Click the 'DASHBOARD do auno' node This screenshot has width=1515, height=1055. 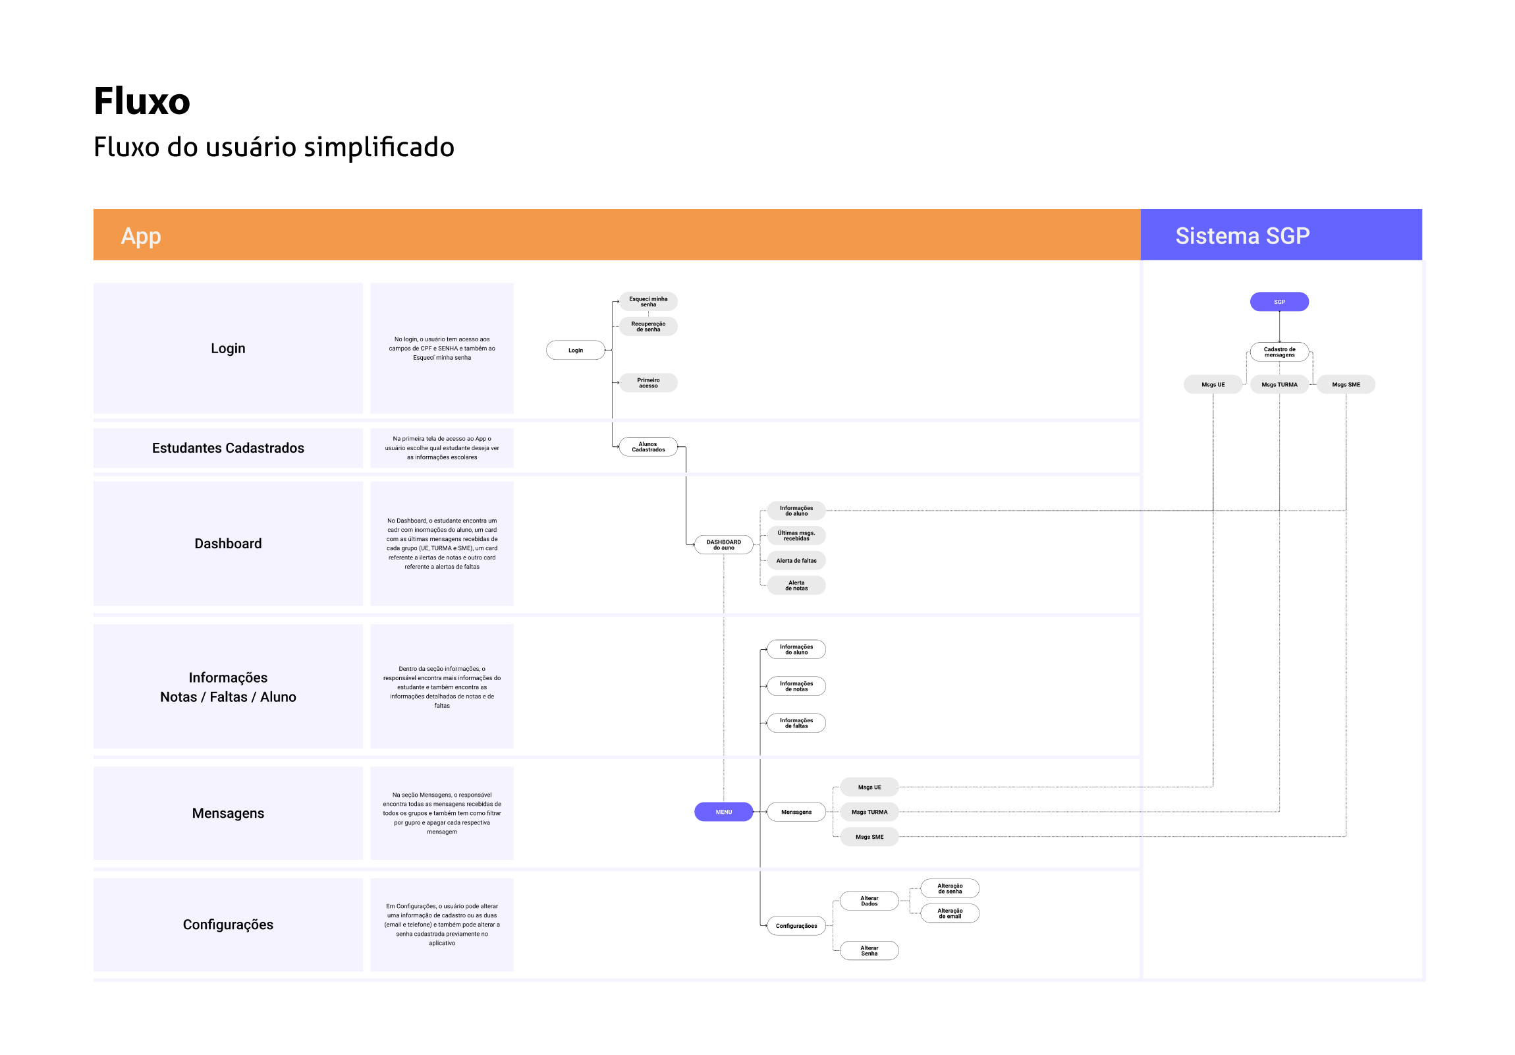tap(724, 545)
